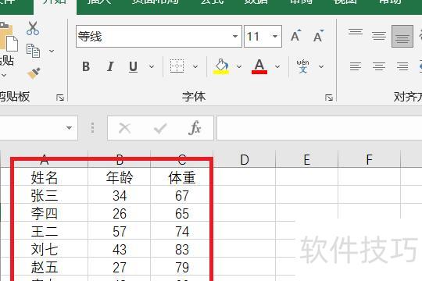Select cell containing 姓名
Viewport: 422px width, 281px height.
point(45,177)
